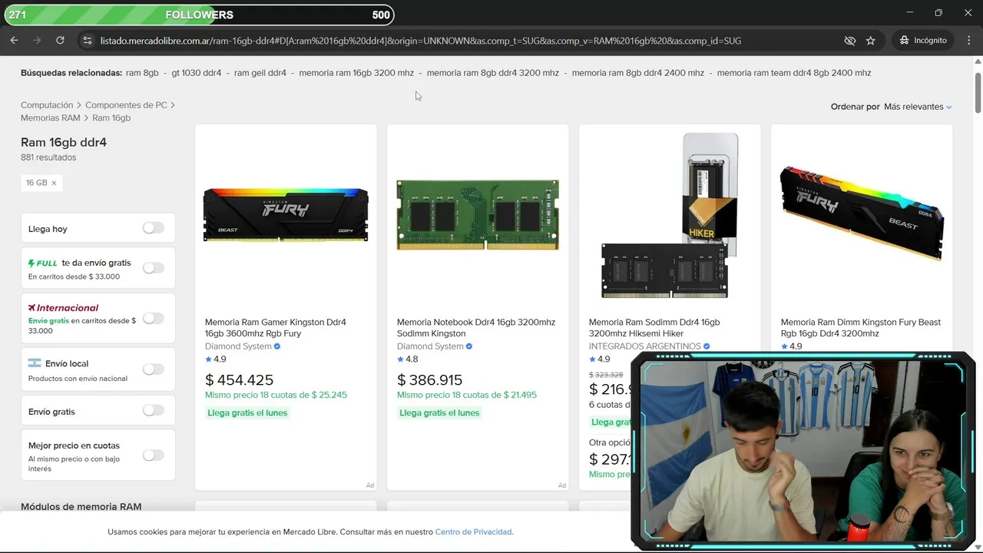Toggle the Llega hoy filter

(x=153, y=228)
